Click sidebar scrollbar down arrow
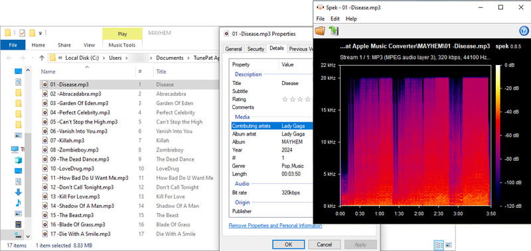 point(28,236)
